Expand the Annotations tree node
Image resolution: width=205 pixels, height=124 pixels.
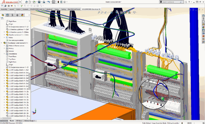(4, 54)
